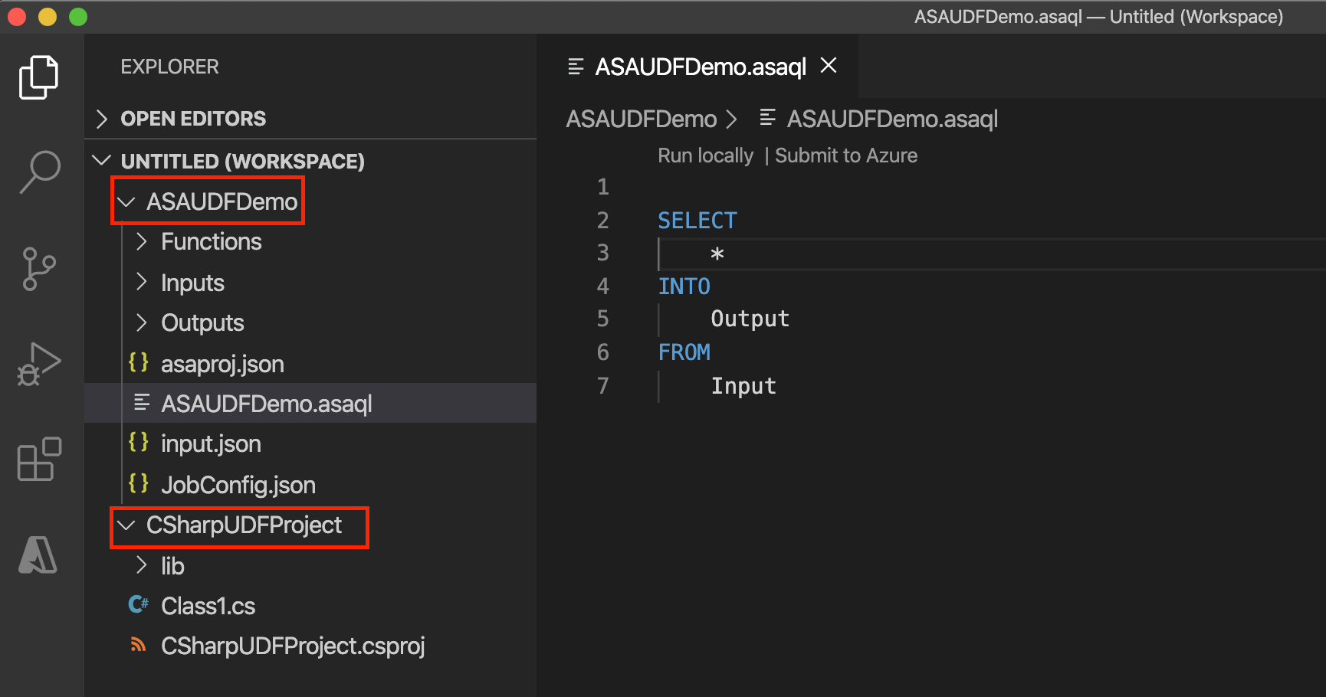This screenshot has width=1326, height=697.
Task: Select the Explorer icon in activity bar
Action: point(38,77)
